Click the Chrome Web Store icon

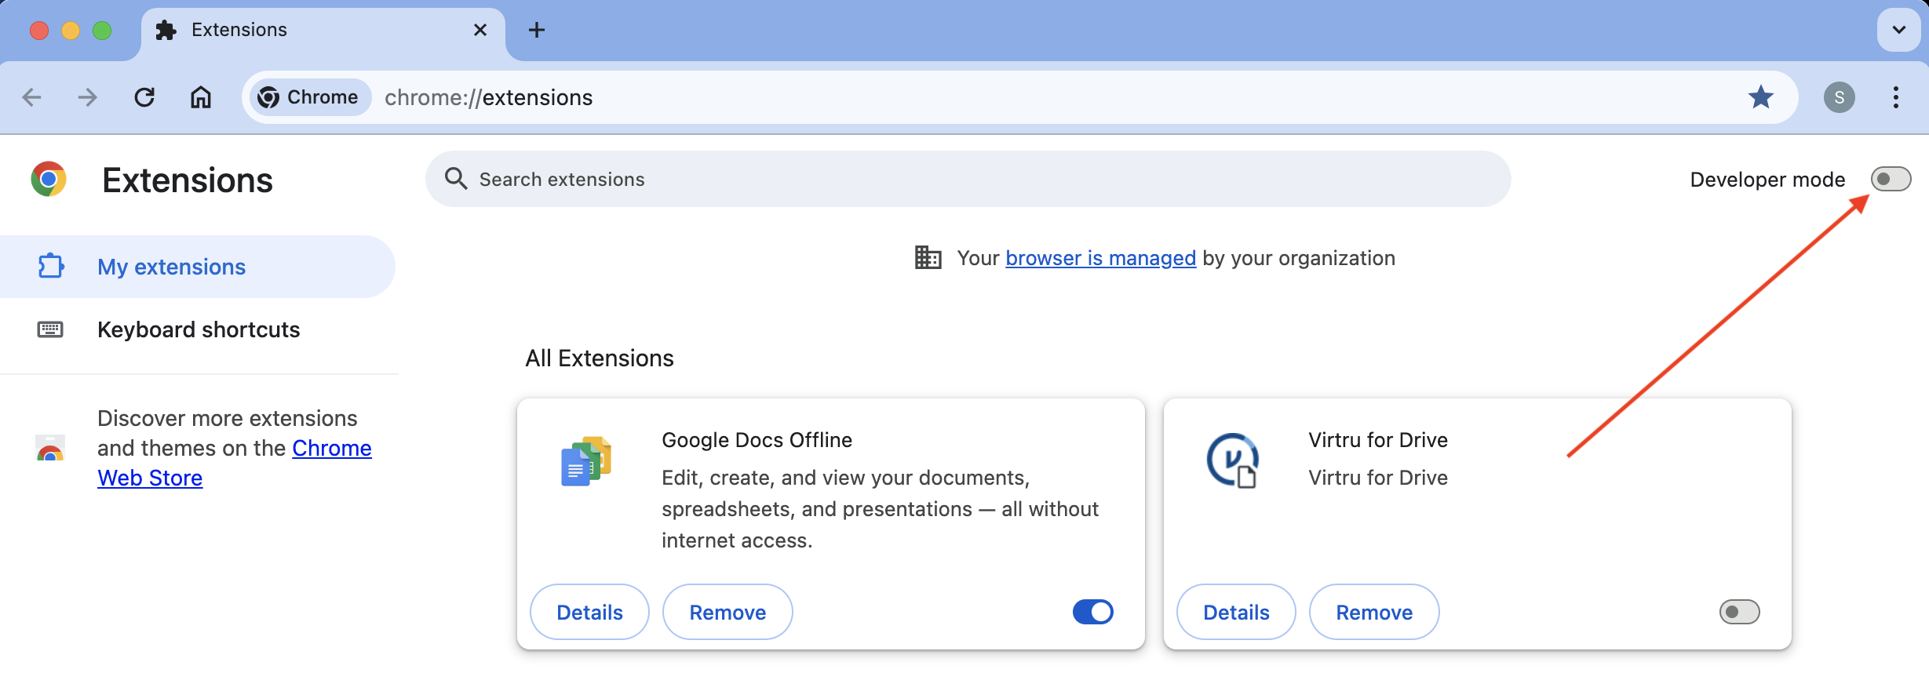[x=50, y=449]
